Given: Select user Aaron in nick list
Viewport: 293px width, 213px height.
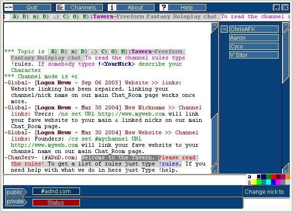Looking at the screenshot, I should (254, 37).
